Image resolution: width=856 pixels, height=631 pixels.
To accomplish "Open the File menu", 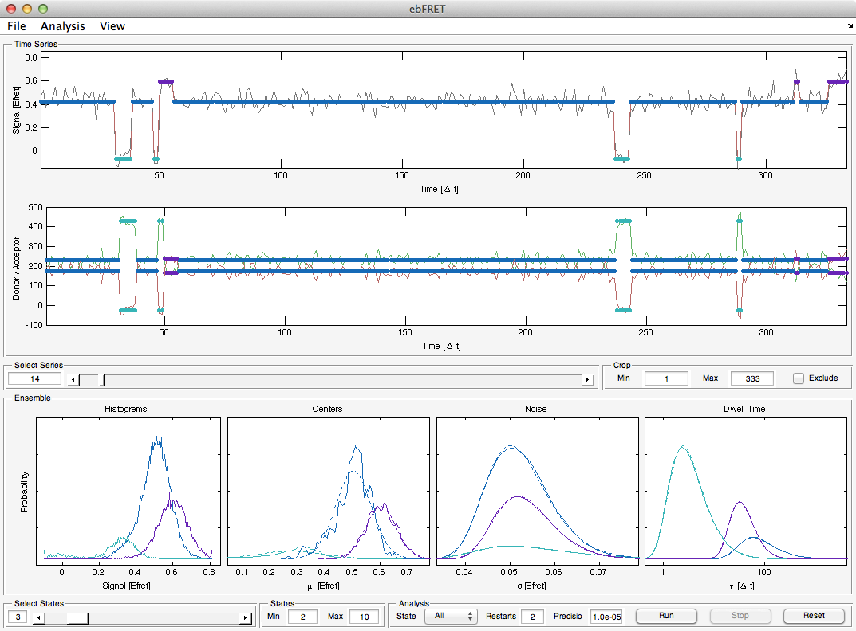I will click(17, 26).
